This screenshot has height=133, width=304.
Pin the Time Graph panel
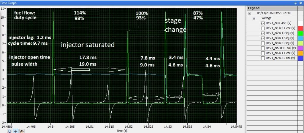(x=295, y=3)
